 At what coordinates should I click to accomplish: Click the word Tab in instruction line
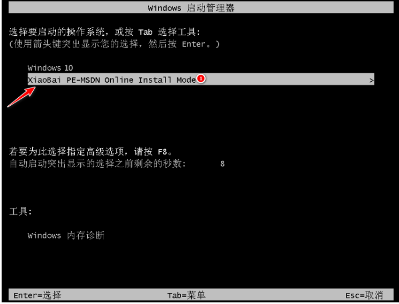(x=145, y=32)
